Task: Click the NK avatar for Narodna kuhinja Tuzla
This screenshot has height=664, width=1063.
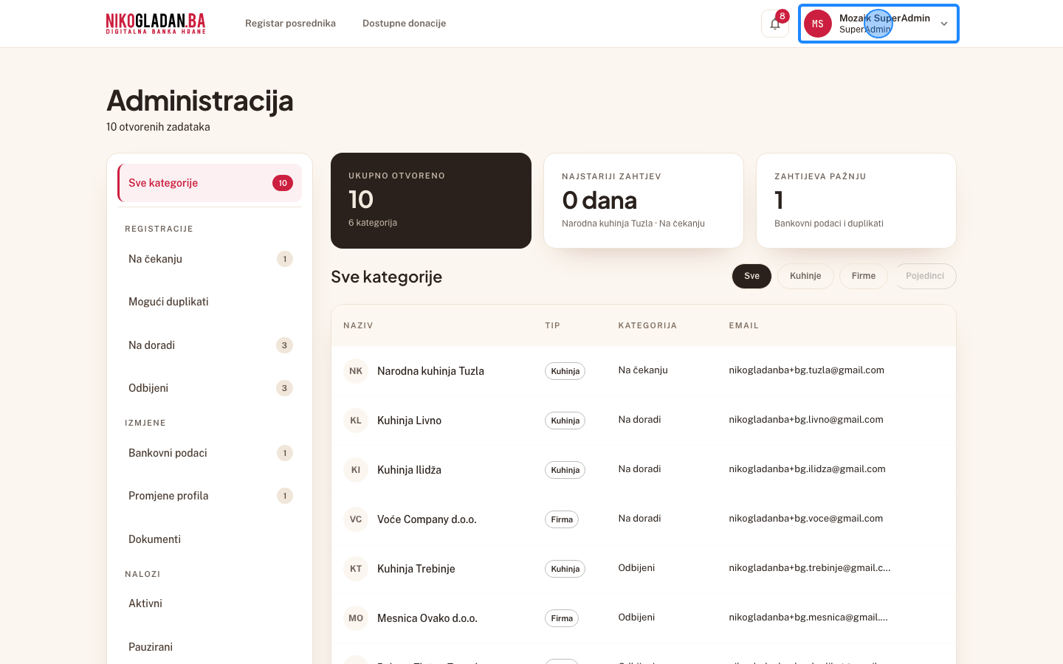Action: (356, 371)
